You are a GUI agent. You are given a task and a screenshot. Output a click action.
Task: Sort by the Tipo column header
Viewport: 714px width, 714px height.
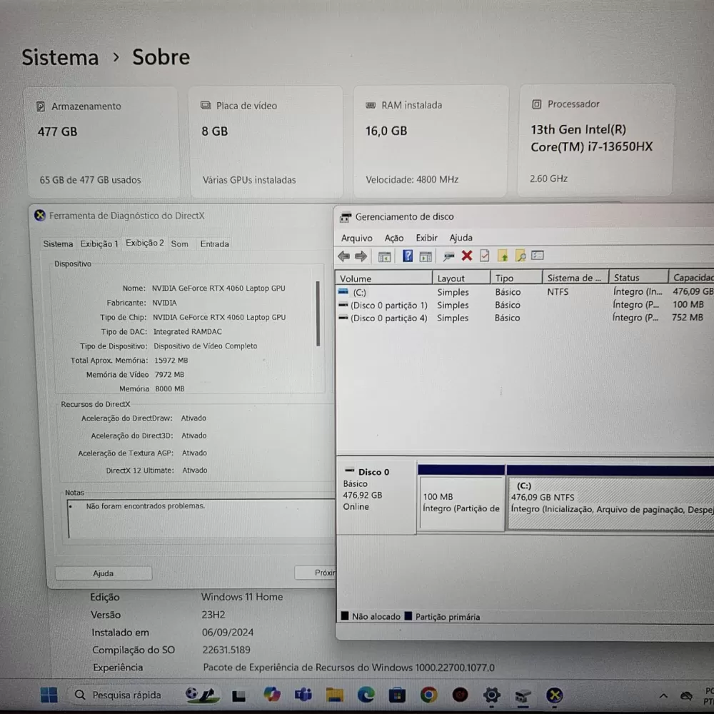click(x=516, y=277)
